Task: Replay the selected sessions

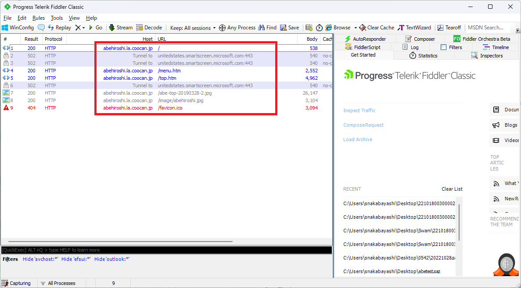Action: (x=60, y=28)
